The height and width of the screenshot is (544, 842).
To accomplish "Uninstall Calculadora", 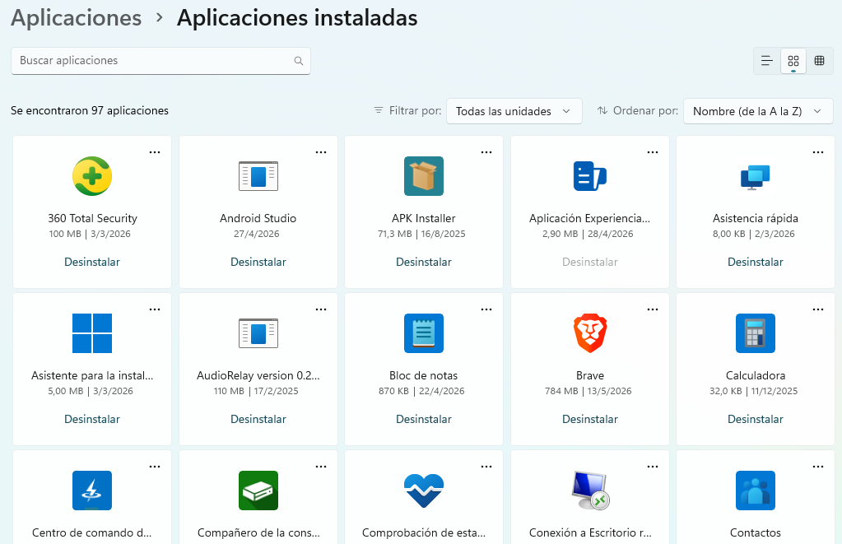I will click(755, 420).
